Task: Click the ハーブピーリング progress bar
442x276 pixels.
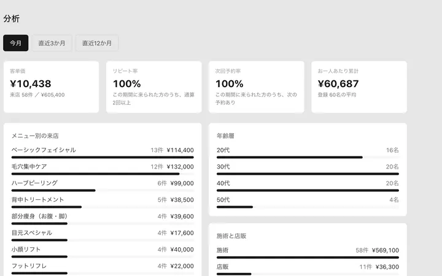Action: coord(103,190)
